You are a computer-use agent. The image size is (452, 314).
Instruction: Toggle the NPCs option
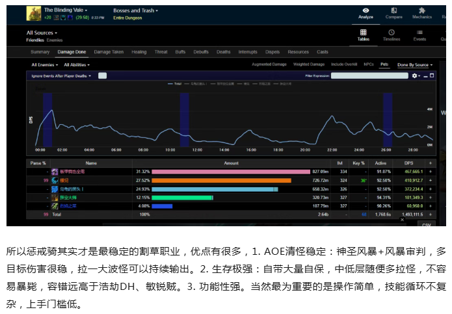pyautogui.click(x=369, y=64)
